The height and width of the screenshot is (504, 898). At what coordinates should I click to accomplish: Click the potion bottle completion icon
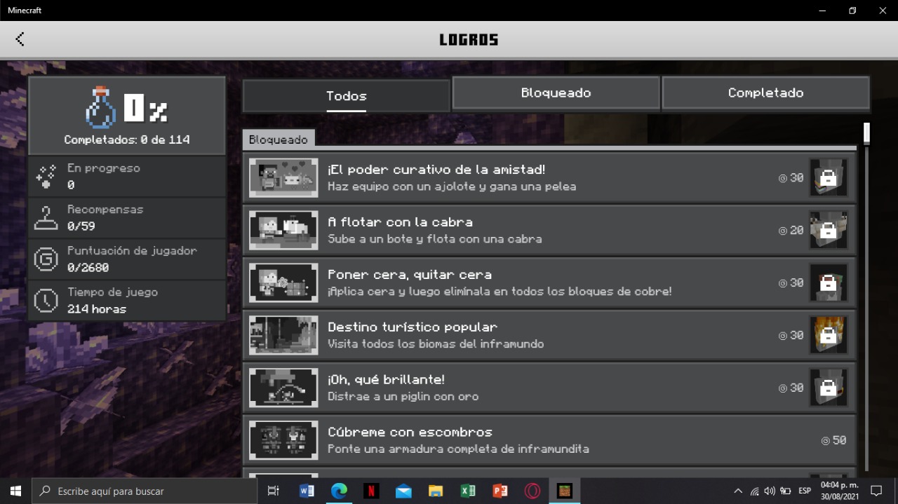100,107
